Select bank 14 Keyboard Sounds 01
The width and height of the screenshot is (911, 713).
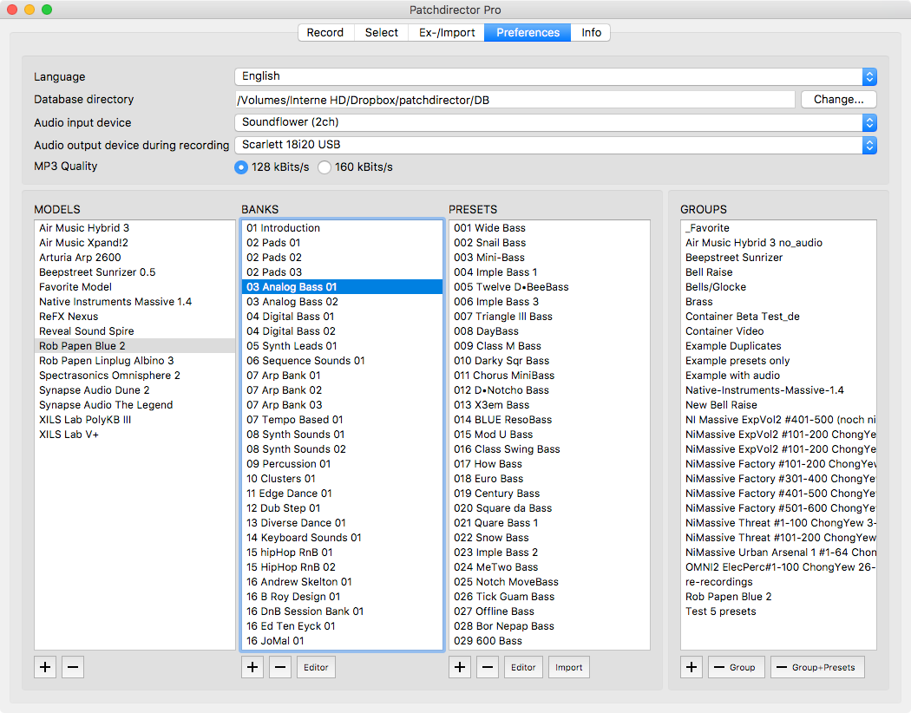(x=342, y=538)
